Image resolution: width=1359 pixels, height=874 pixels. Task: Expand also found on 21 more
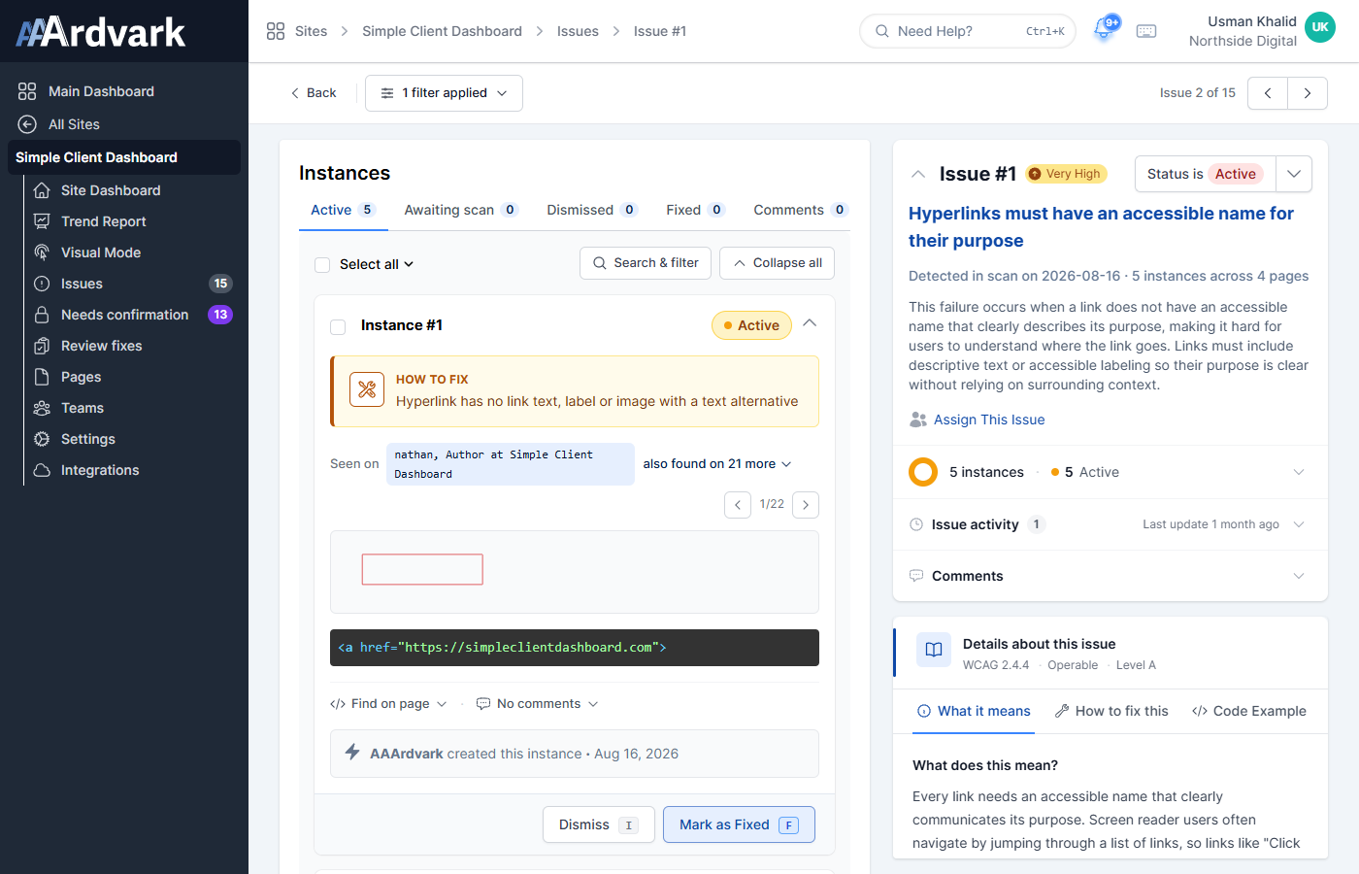pos(717,464)
